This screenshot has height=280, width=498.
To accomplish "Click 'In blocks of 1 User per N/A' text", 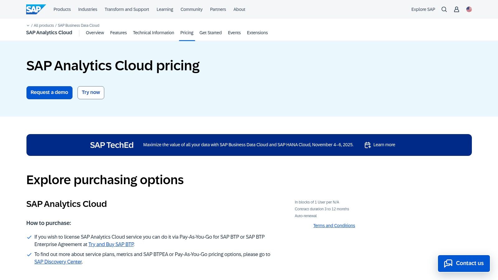I will point(317,202).
